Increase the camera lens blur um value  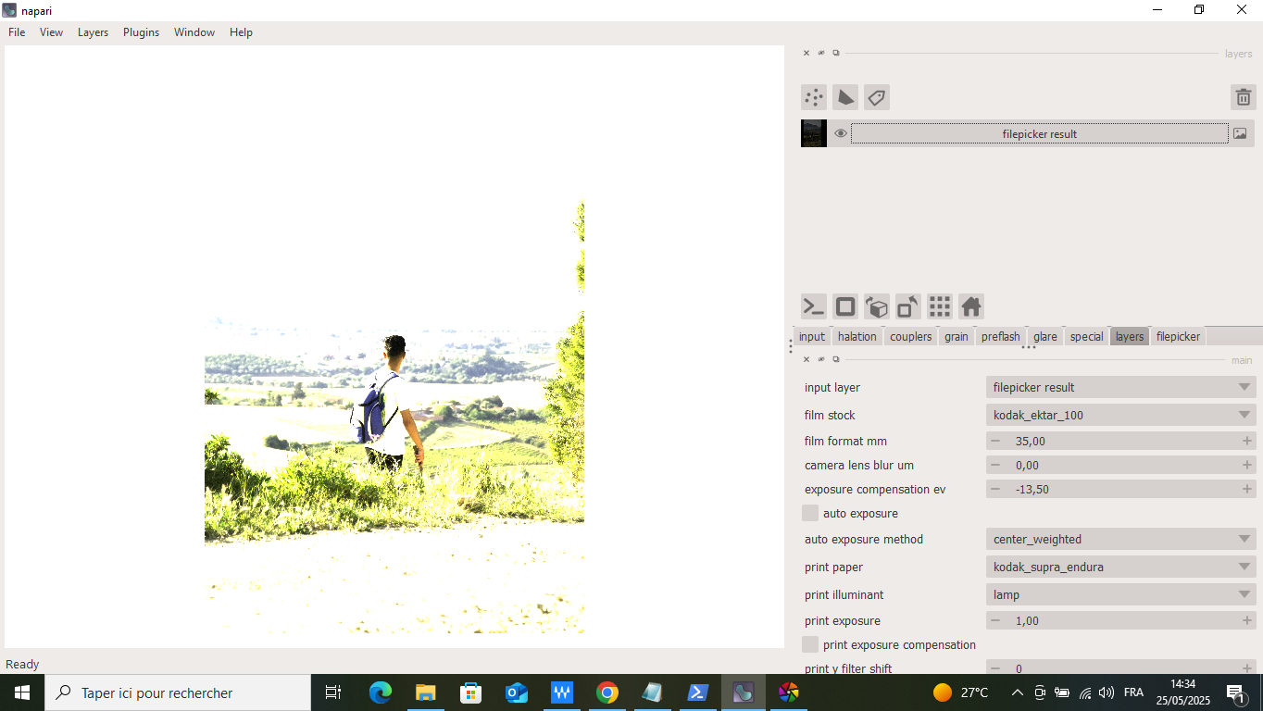(x=1247, y=465)
